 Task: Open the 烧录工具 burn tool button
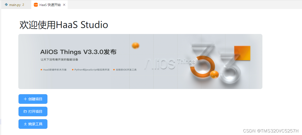[x=33, y=124]
